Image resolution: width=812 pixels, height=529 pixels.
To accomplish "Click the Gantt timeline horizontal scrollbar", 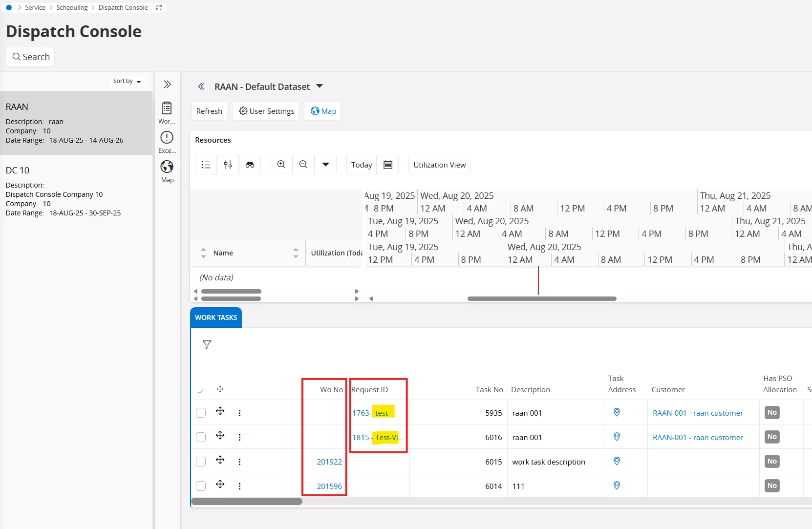I will tap(542, 298).
